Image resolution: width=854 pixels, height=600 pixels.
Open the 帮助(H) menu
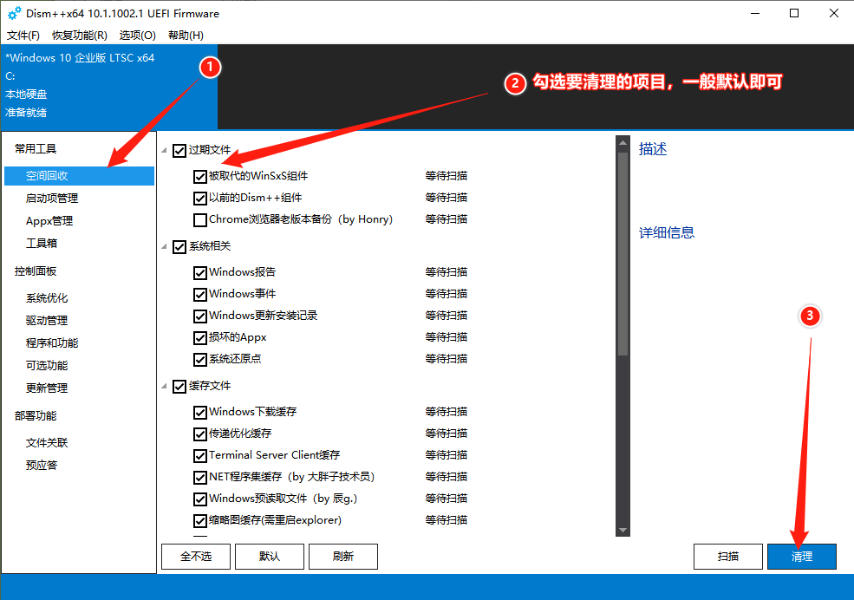click(x=186, y=36)
